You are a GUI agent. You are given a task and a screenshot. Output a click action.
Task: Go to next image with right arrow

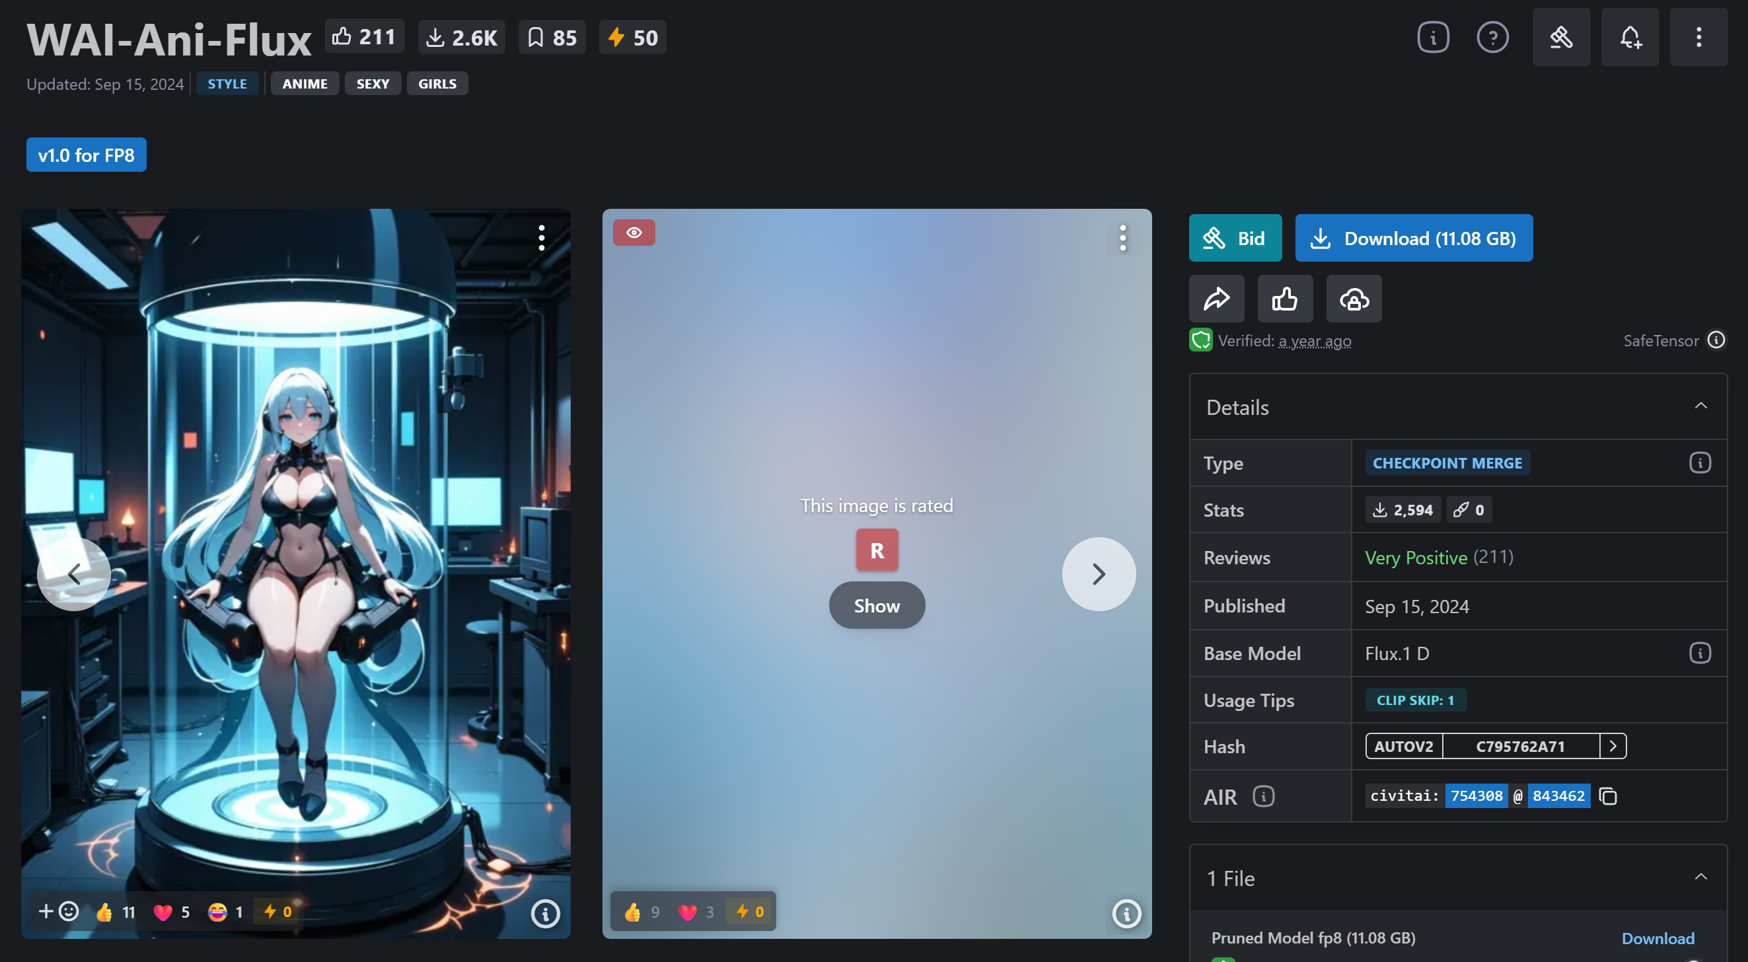1098,574
